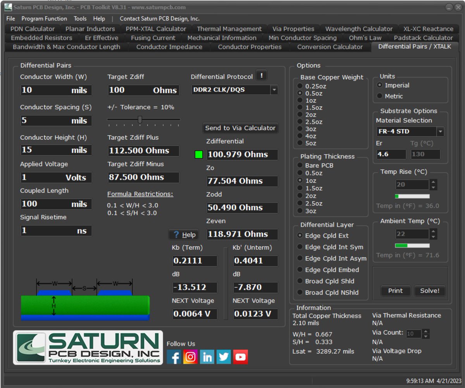465x388 pixels.
Task: Open Saturn PCB YouTube icon
Action: point(240,357)
